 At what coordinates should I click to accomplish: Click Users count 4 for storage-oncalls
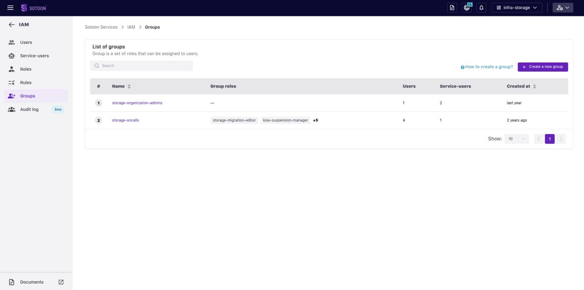(404, 120)
